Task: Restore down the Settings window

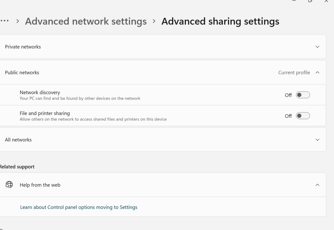Action: click(x=310, y=1)
